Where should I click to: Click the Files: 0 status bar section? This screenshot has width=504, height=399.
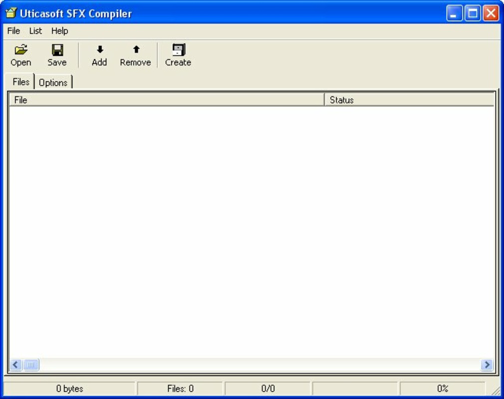(x=182, y=388)
